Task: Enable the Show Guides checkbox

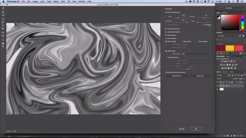Action: [x=197, y=41]
